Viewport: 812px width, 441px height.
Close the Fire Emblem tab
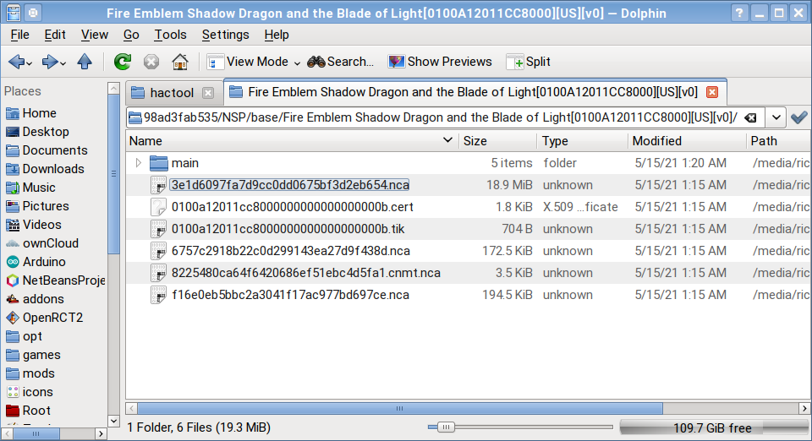coord(712,92)
